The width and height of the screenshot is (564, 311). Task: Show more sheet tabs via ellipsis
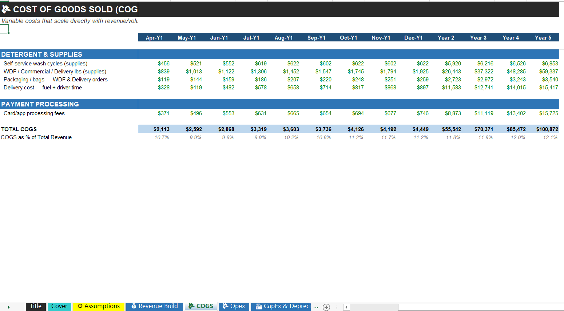(x=316, y=307)
